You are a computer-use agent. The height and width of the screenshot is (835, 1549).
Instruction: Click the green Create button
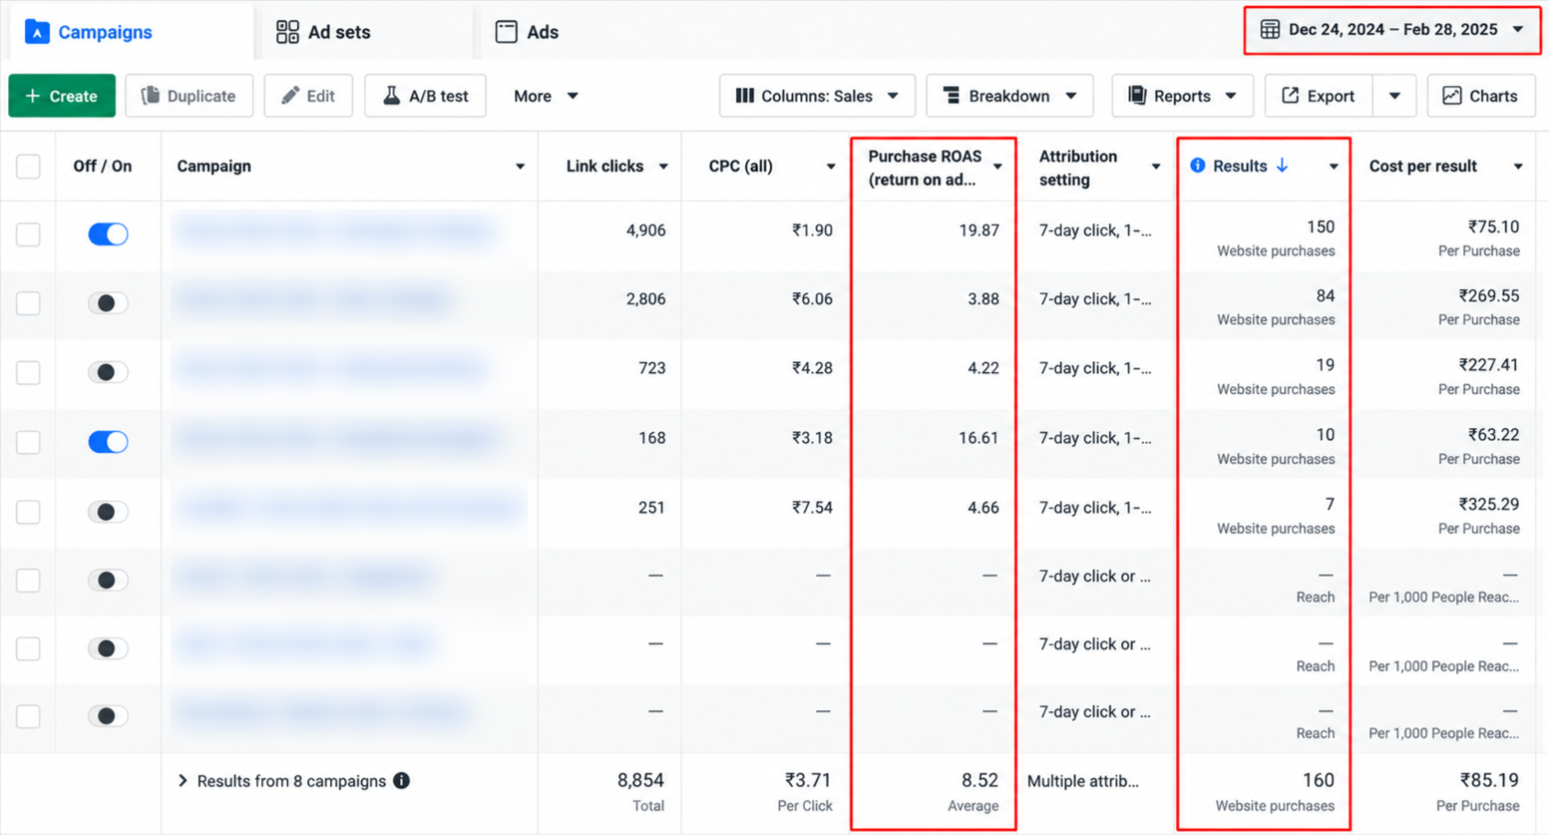click(x=61, y=95)
